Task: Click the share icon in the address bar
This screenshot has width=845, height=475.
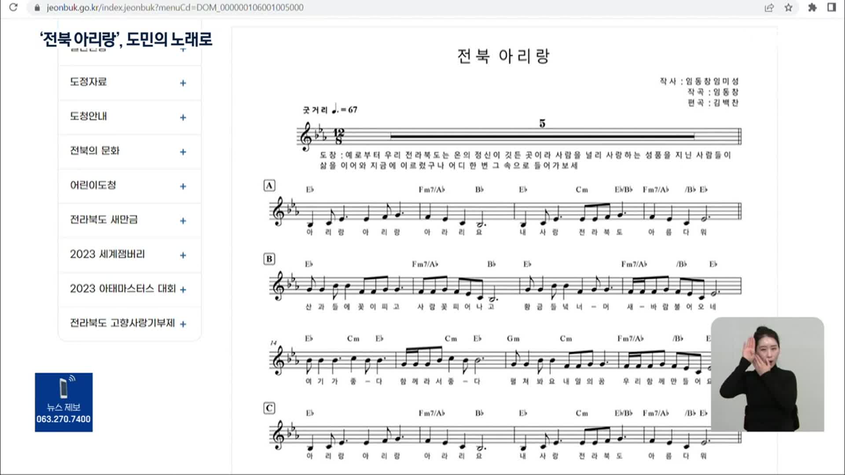Action: click(769, 7)
